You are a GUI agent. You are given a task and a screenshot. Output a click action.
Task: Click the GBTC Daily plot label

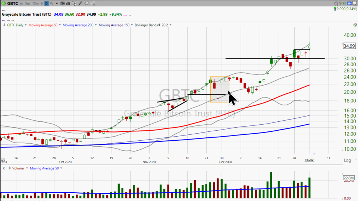(15, 25)
